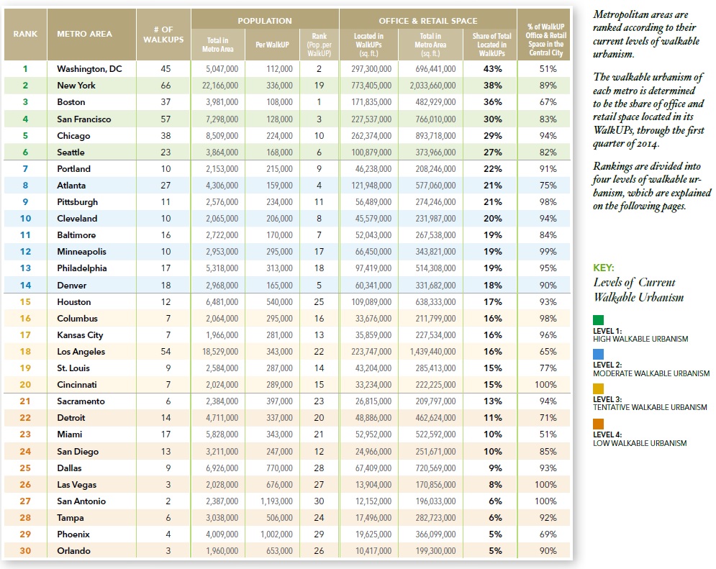The image size is (716, 569).
Task: Click the Located in WalkUPs (sq. ft.) header
Action: (x=368, y=45)
